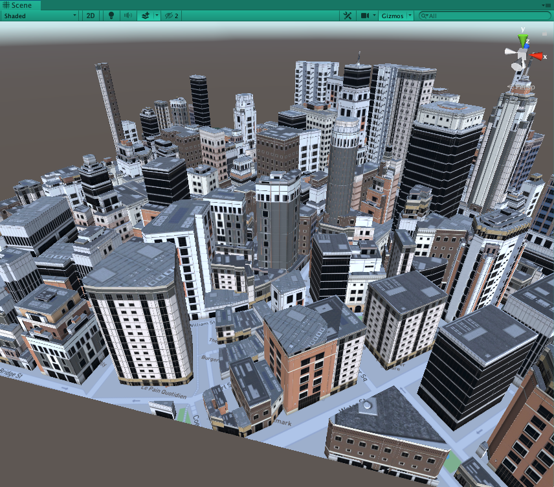
Task: Open the Gizmos dropdown arrow
Action: 409,16
